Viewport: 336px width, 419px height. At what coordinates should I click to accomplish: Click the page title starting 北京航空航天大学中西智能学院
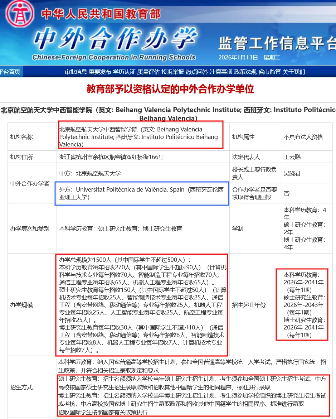168,114
